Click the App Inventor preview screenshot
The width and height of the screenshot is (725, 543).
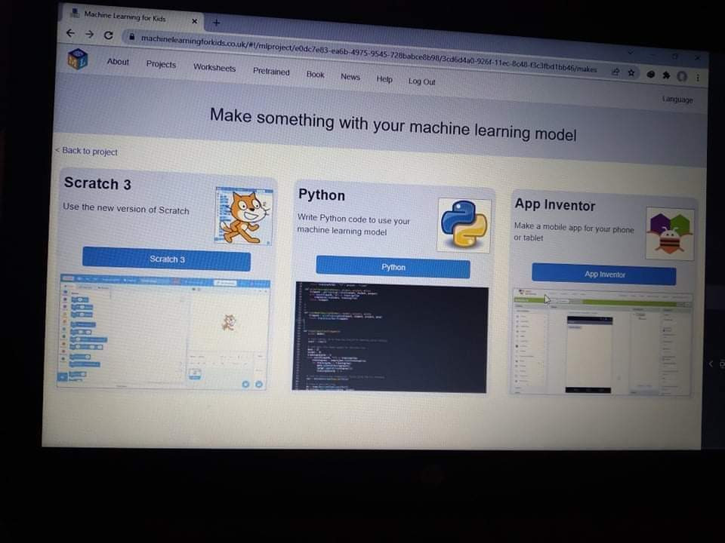click(x=602, y=342)
